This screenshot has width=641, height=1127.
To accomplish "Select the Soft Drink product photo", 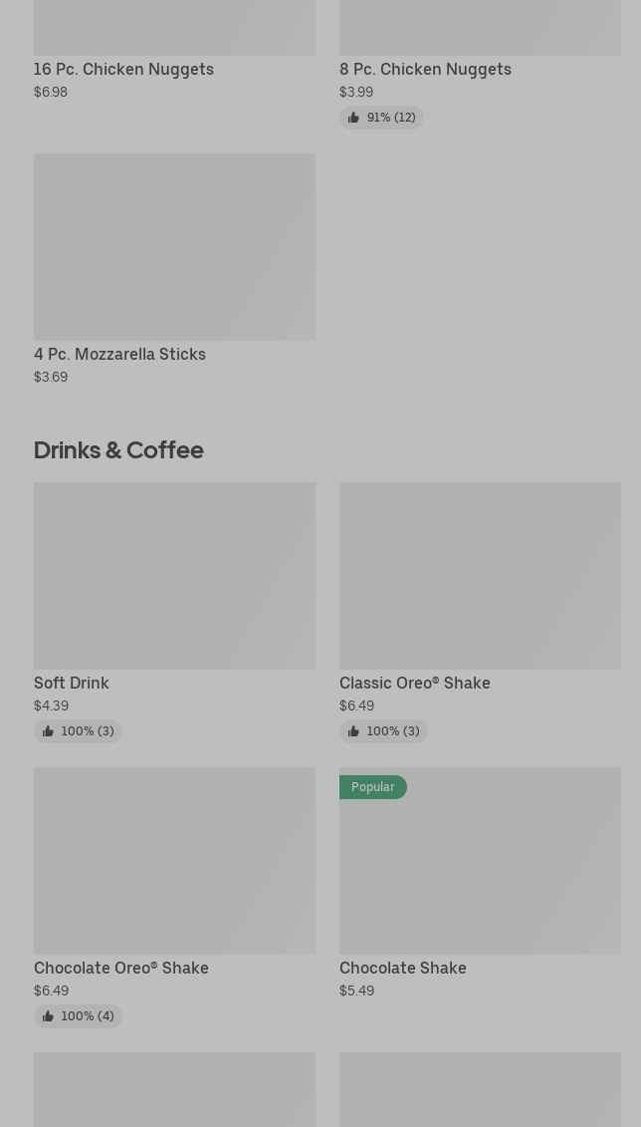I will pos(174,575).
